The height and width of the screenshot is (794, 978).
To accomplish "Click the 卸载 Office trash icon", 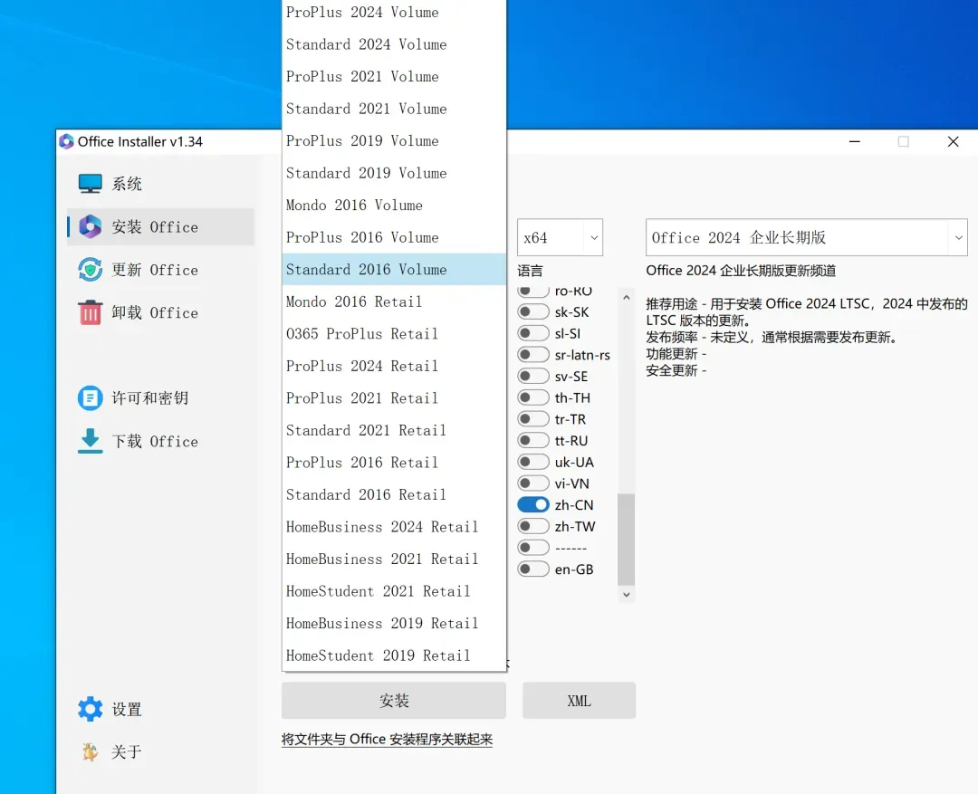I will (x=91, y=312).
